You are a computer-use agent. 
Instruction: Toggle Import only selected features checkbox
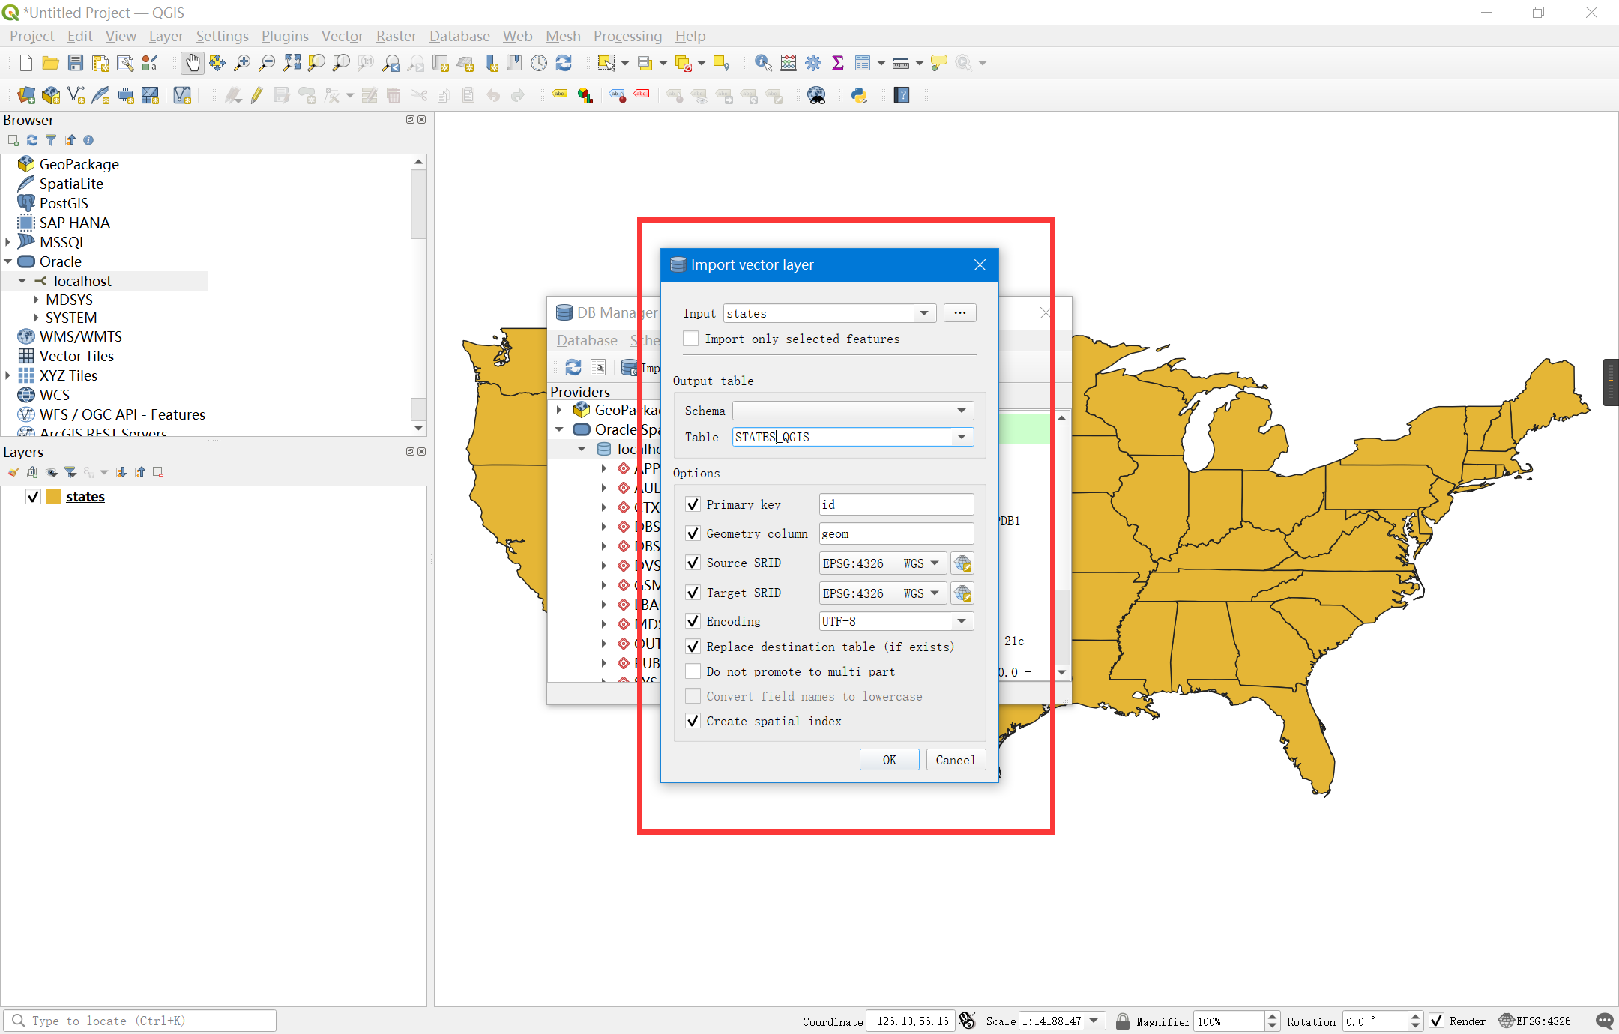(691, 339)
